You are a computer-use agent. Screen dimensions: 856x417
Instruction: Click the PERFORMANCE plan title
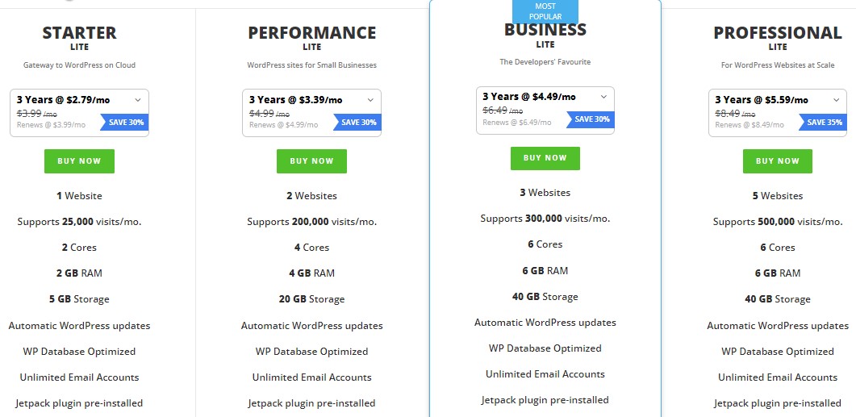(311, 33)
